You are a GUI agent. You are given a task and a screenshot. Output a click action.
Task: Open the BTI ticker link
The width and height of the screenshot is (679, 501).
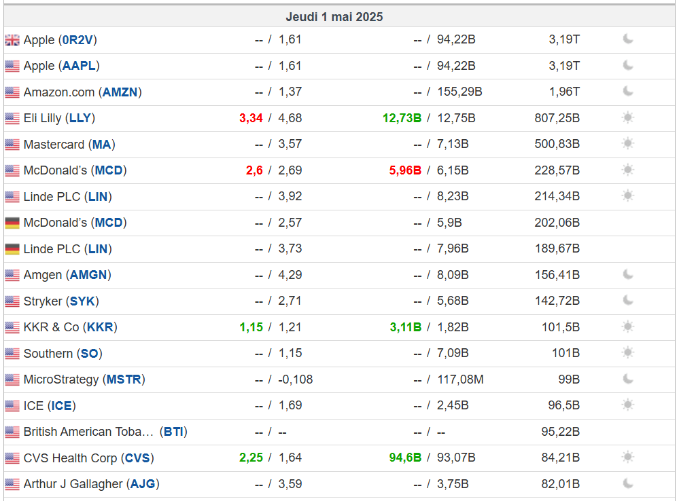click(x=173, y=432)
